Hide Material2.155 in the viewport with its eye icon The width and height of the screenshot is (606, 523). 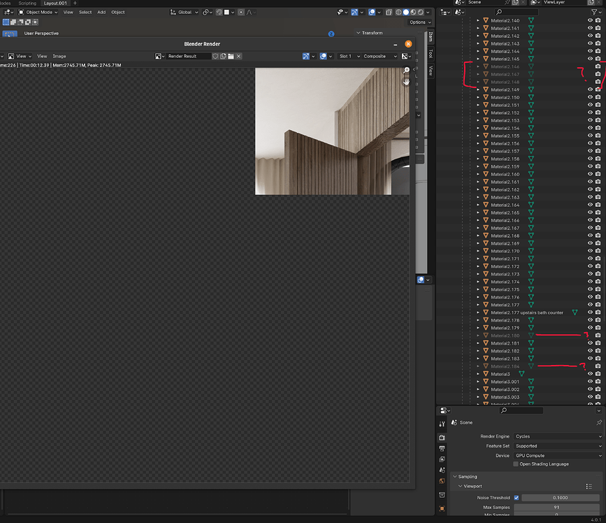(x=590, y=136)
